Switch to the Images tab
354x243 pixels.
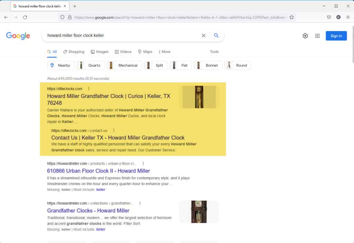click(x=100, y=52)
